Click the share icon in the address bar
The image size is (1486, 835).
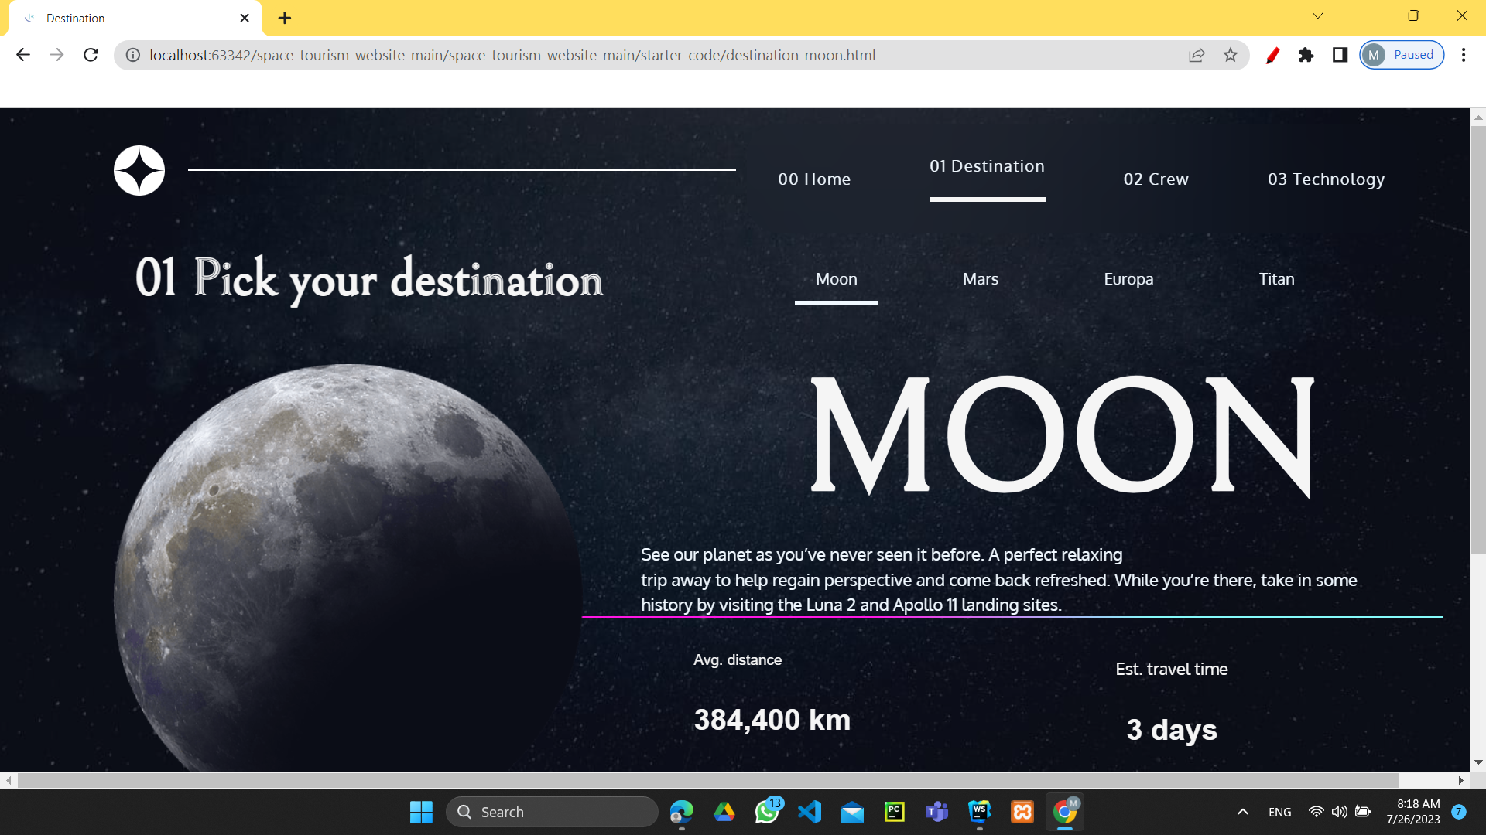coord(1197,55)
